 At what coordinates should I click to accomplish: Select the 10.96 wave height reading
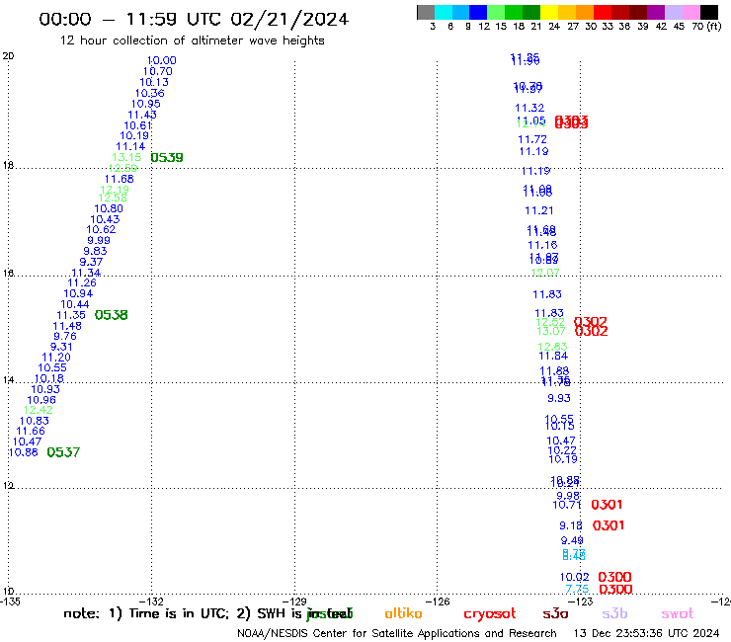pyautogui.click(x=41, y=400)
